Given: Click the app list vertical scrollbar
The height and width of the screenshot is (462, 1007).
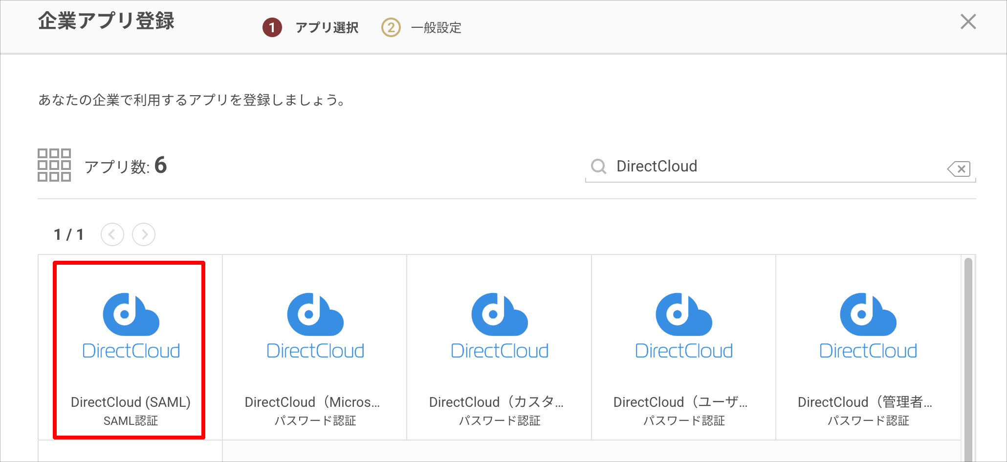Looking at the screenshot, I should (x=968, y=359).
